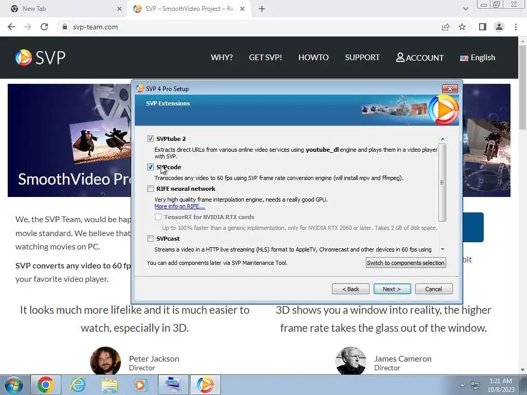This screenshot has width=527, height=395.
Task: Click the browser page vertical scrollbar thumb
Action: point(523,86)
